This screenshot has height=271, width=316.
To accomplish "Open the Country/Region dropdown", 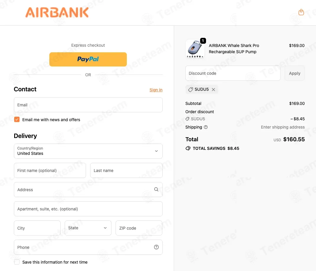I will coord(88,151).
